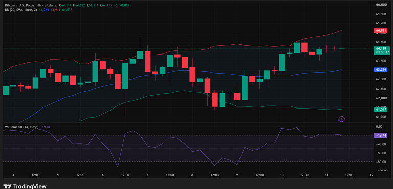Image resolution: width=393 pixels, height=189 pixels.
Task: Click date label 11 on time axis
Action: 326,175
